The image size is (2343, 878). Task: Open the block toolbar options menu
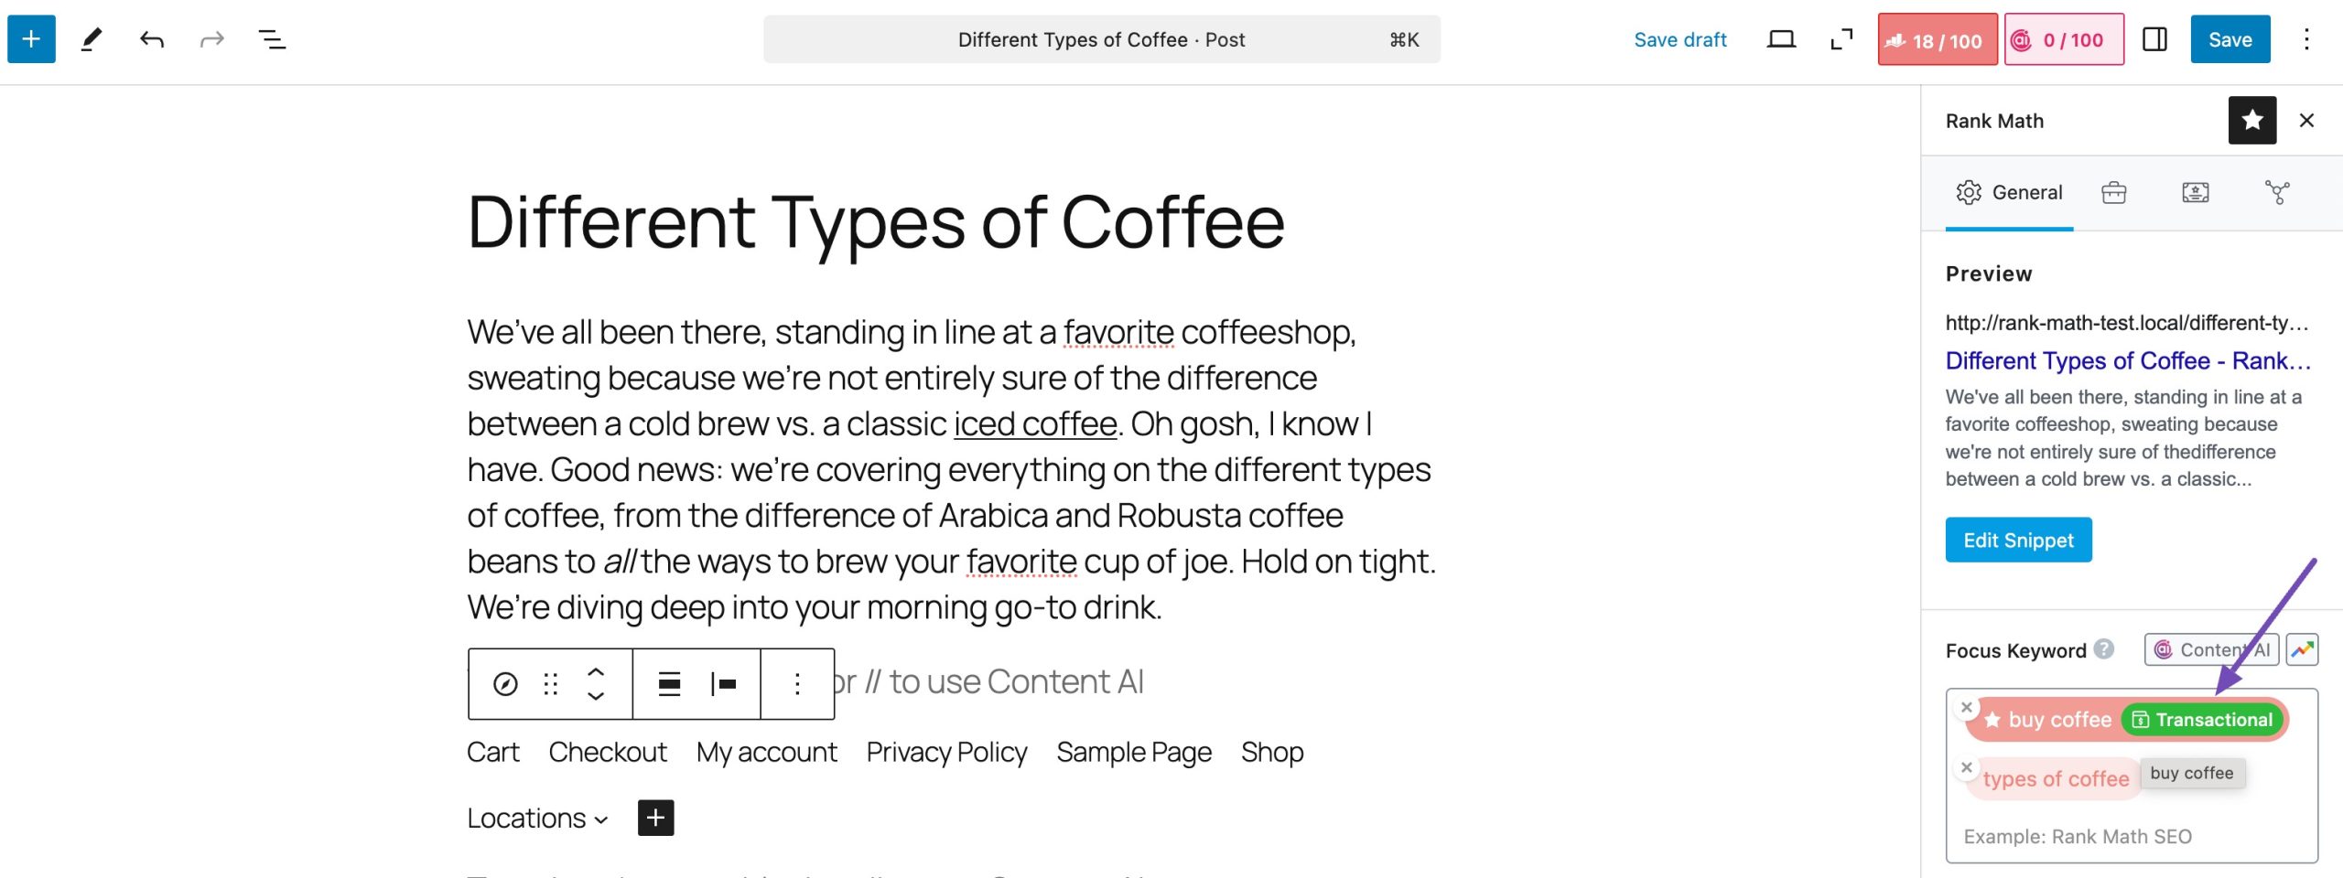(797, 684)
